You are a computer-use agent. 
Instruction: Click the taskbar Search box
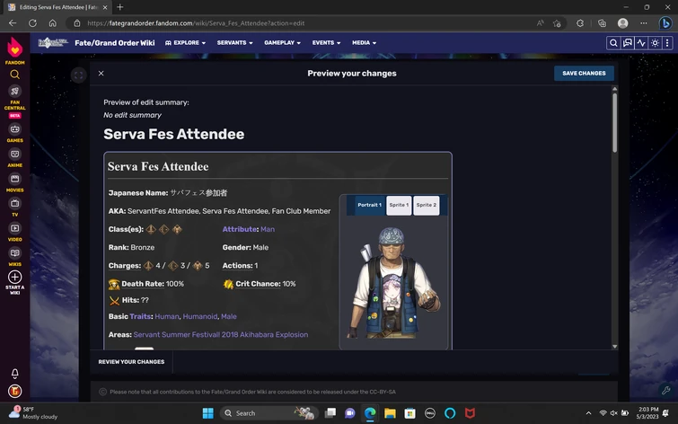pyautogui.click(x=269, y=413)
